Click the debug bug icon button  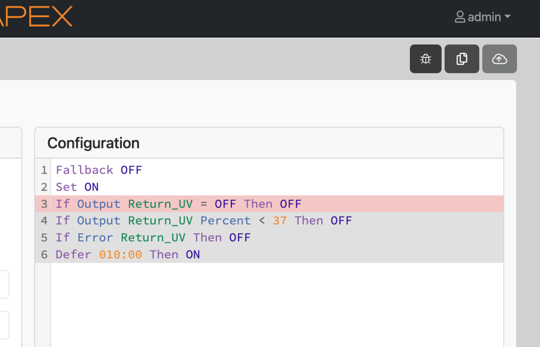pyautogui.click(x=425, y=59)
